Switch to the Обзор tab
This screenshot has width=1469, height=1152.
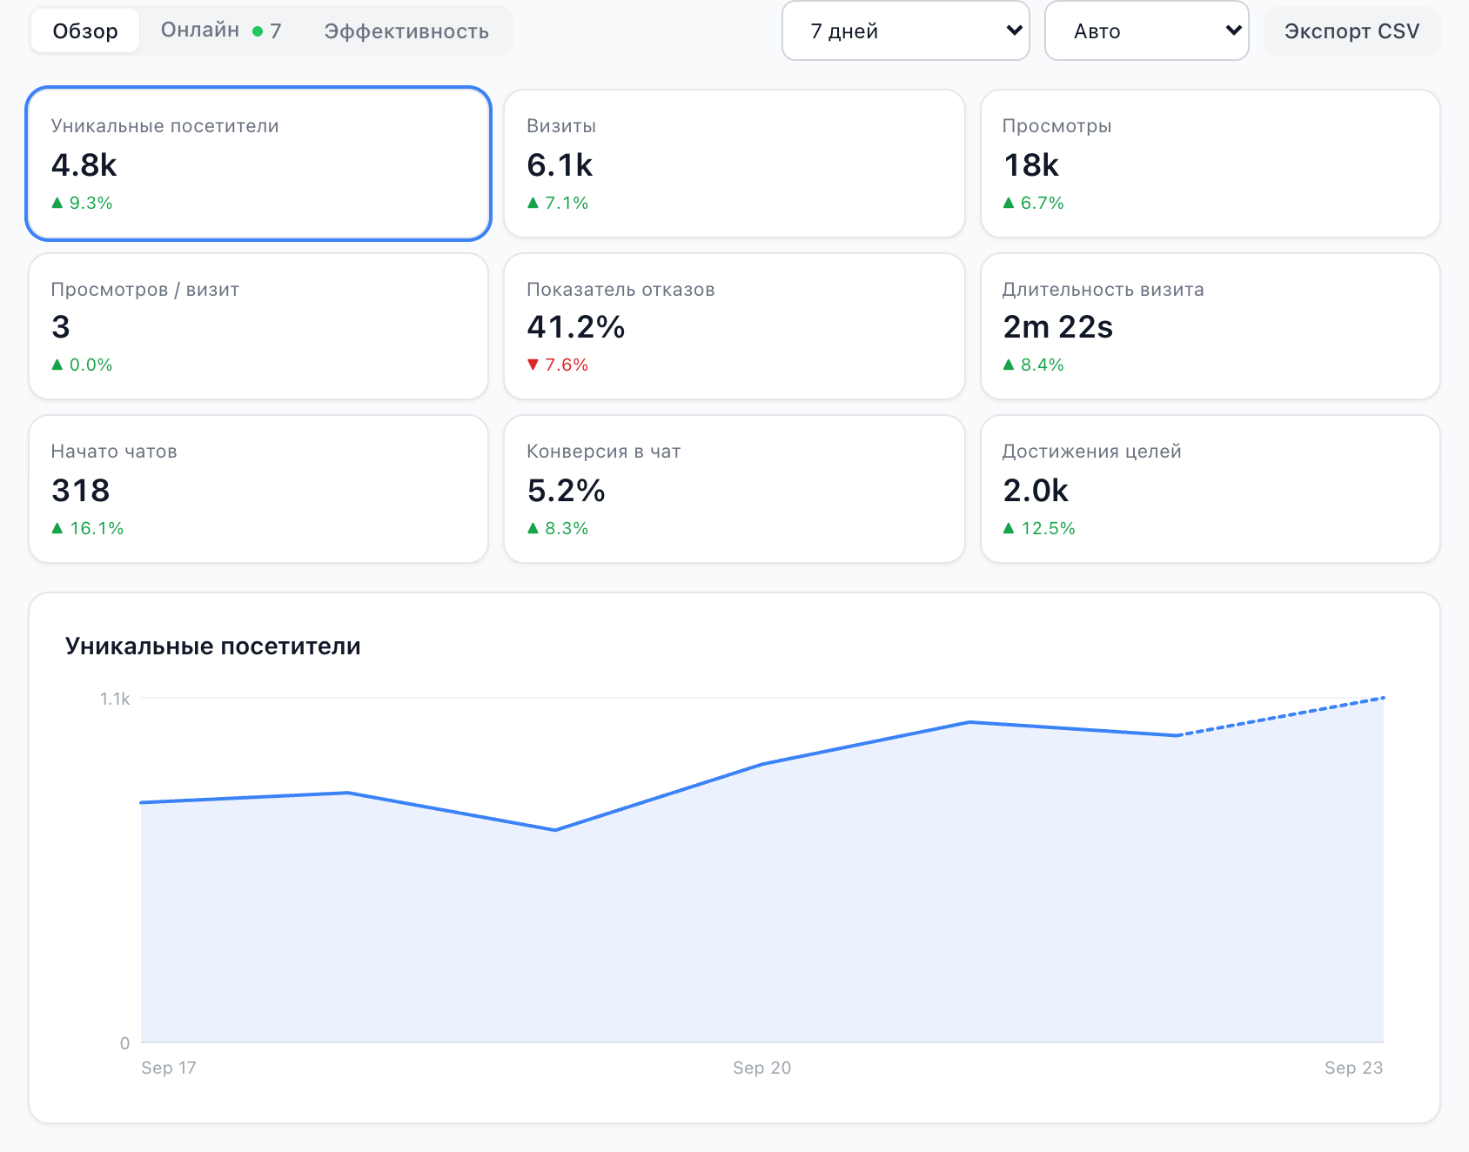[x=85, y=31]
